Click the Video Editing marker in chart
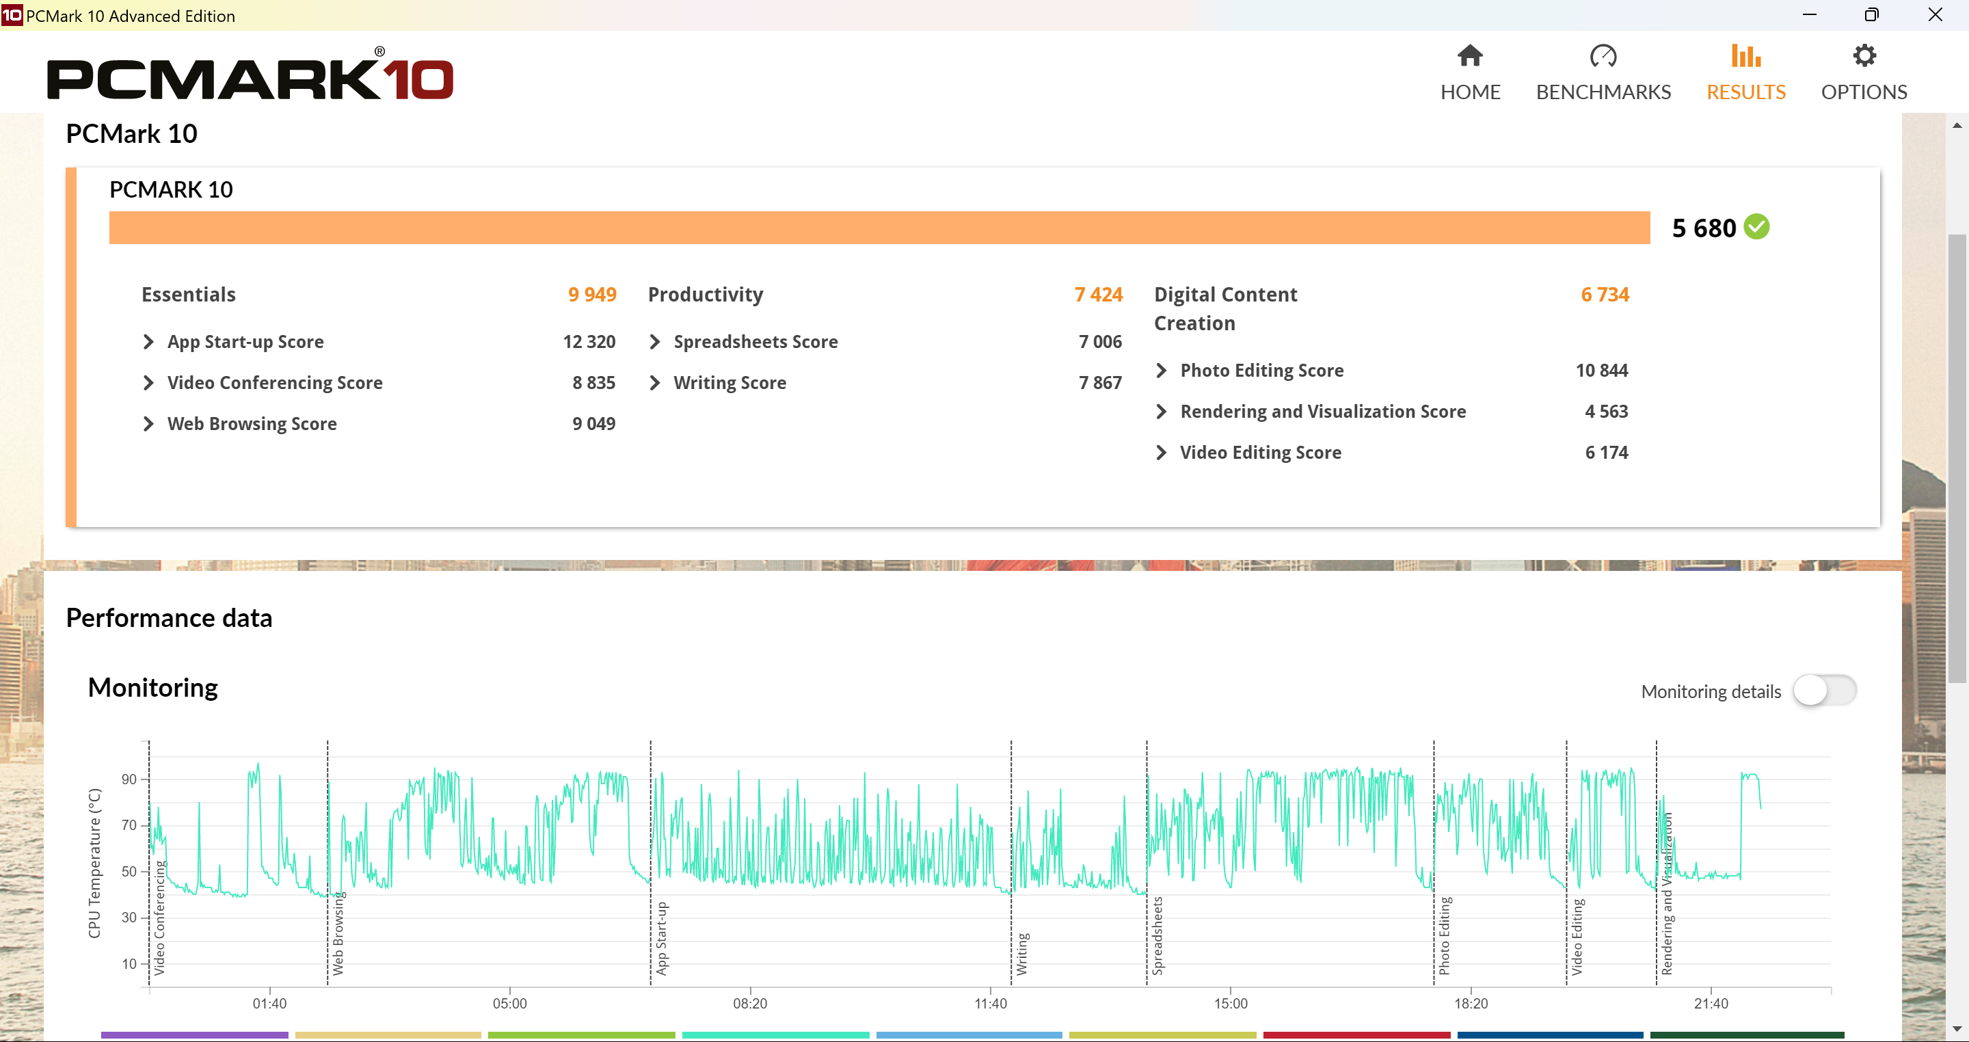 pos(1577,937)
